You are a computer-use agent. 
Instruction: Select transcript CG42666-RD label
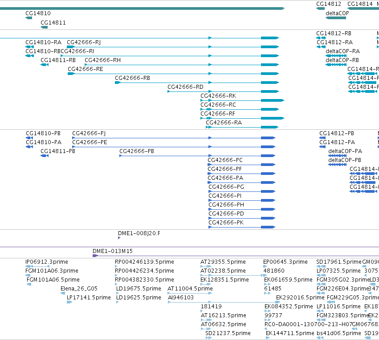pyautogui.click(x=185, y=87)
